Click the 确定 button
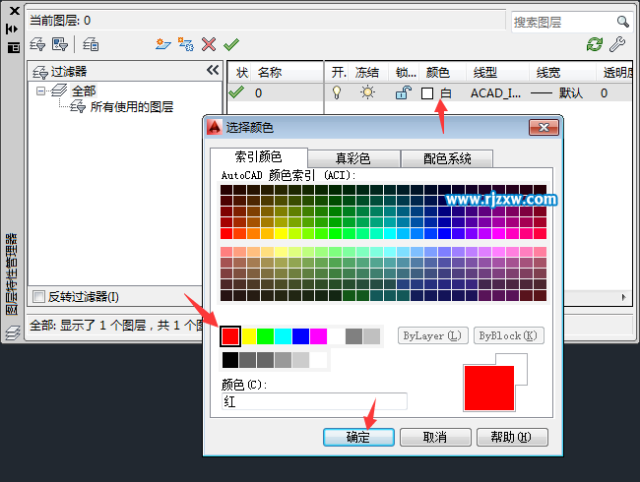The image size is (640, 482). pyautogui.click(x=358, y=437)
